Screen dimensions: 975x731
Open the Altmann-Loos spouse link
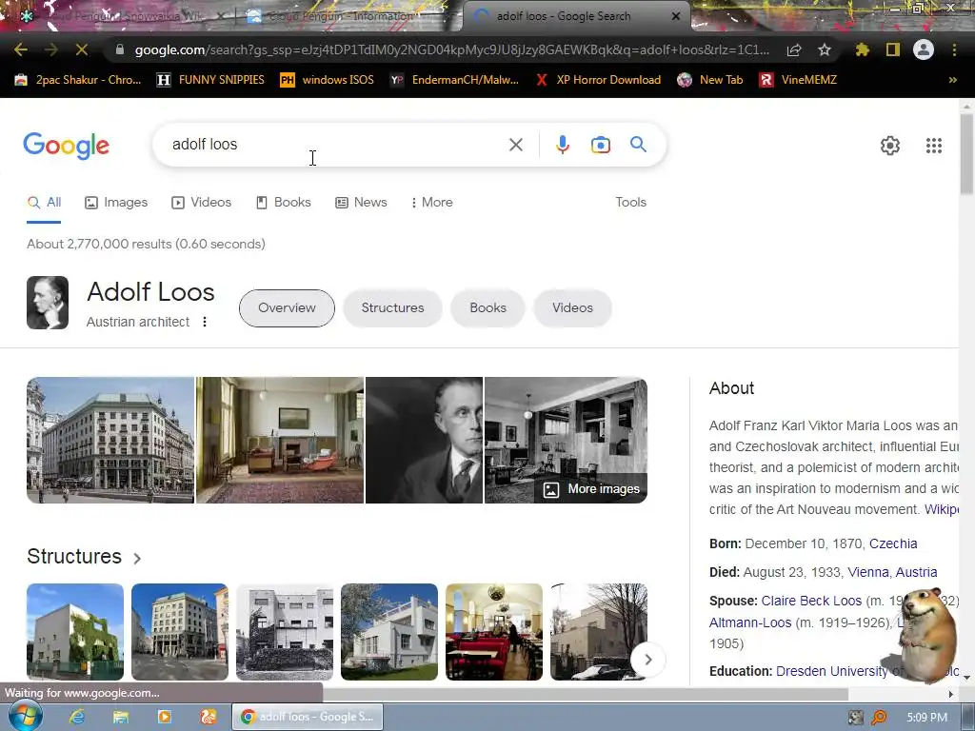tap(750, 622)
